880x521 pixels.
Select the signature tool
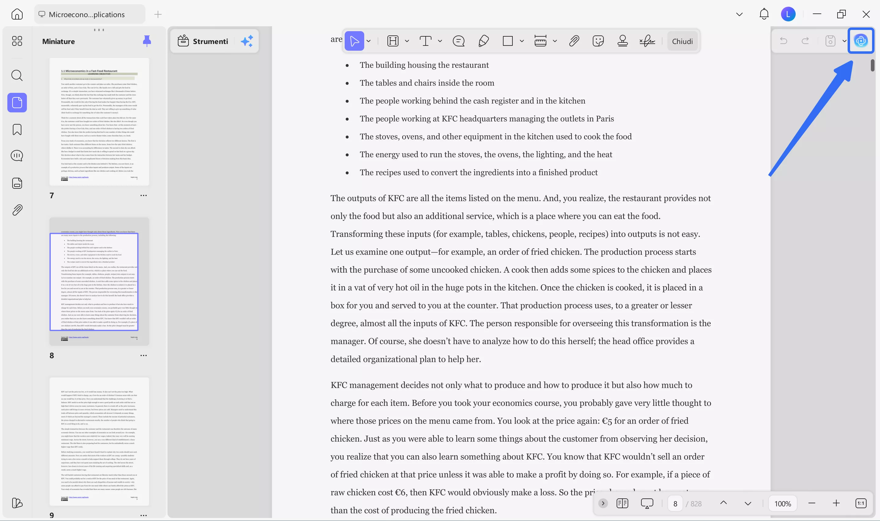coord(647,41)
